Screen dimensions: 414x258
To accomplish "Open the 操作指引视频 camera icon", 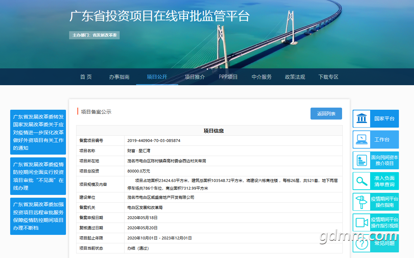I will click(x=361, y=223).
